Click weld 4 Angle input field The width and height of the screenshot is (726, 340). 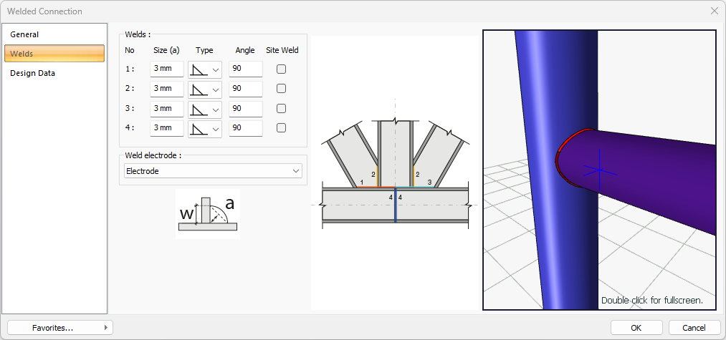(x=245, y=129)
